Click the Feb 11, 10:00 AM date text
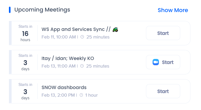 click(x=58, y=37)
